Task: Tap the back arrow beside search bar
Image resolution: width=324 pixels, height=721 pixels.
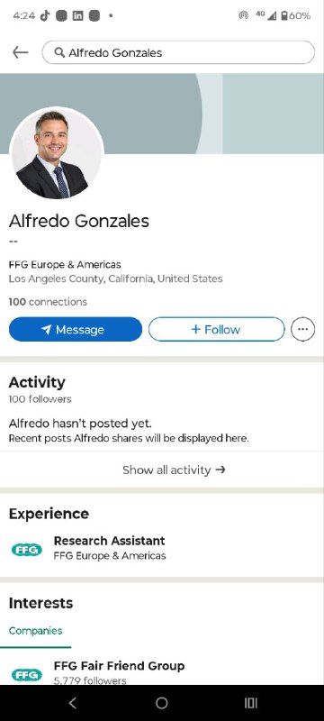Action: tap(20, 53)
